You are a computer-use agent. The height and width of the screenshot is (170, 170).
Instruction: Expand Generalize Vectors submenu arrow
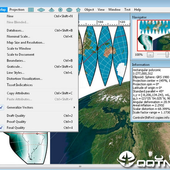click(74, 108)
